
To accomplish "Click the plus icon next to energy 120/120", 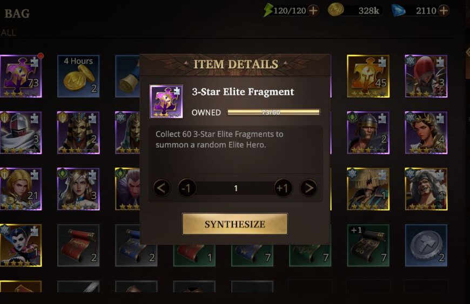I will [x=313, y=11].
